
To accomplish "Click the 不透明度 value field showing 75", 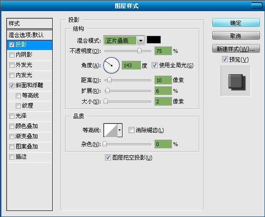I will point(163,51).
